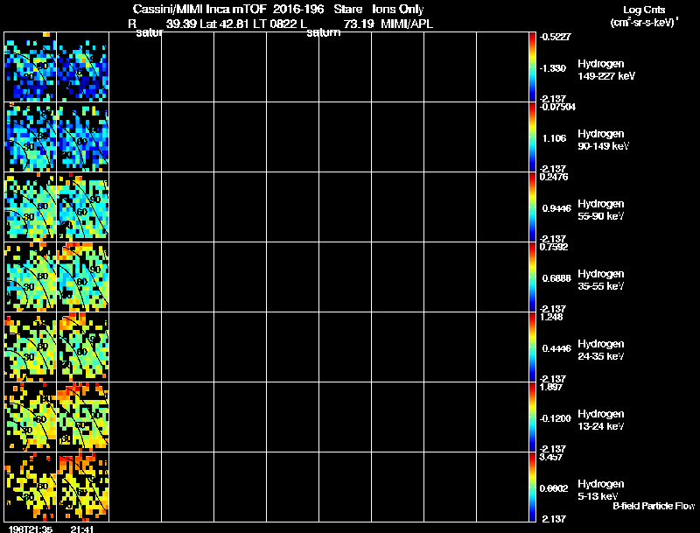Select the color bar for Hydrogen 35-55 keV

coord(532,277)
